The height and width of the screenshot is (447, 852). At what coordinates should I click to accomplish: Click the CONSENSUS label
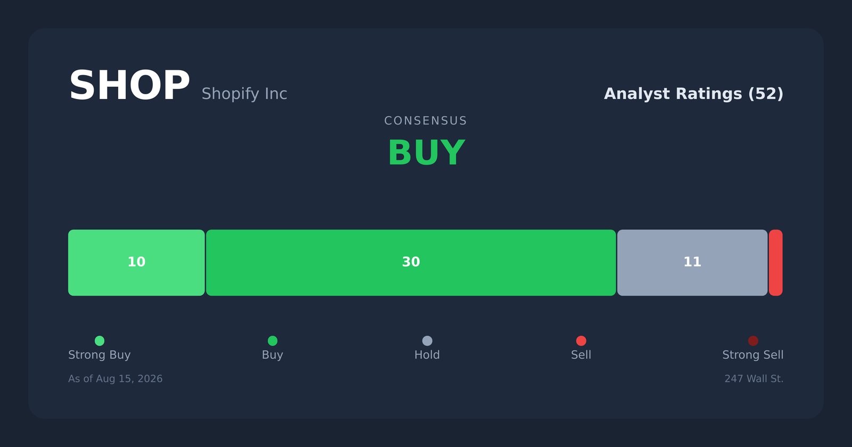pos(426,121)
